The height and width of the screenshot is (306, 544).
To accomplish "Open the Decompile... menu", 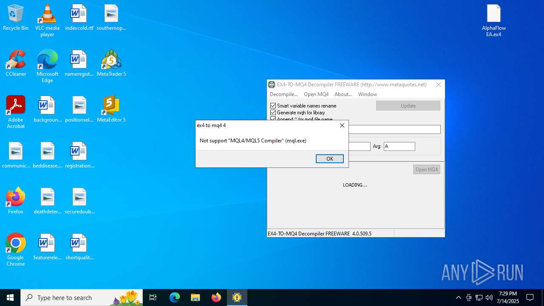I will (x=284, y=94).
